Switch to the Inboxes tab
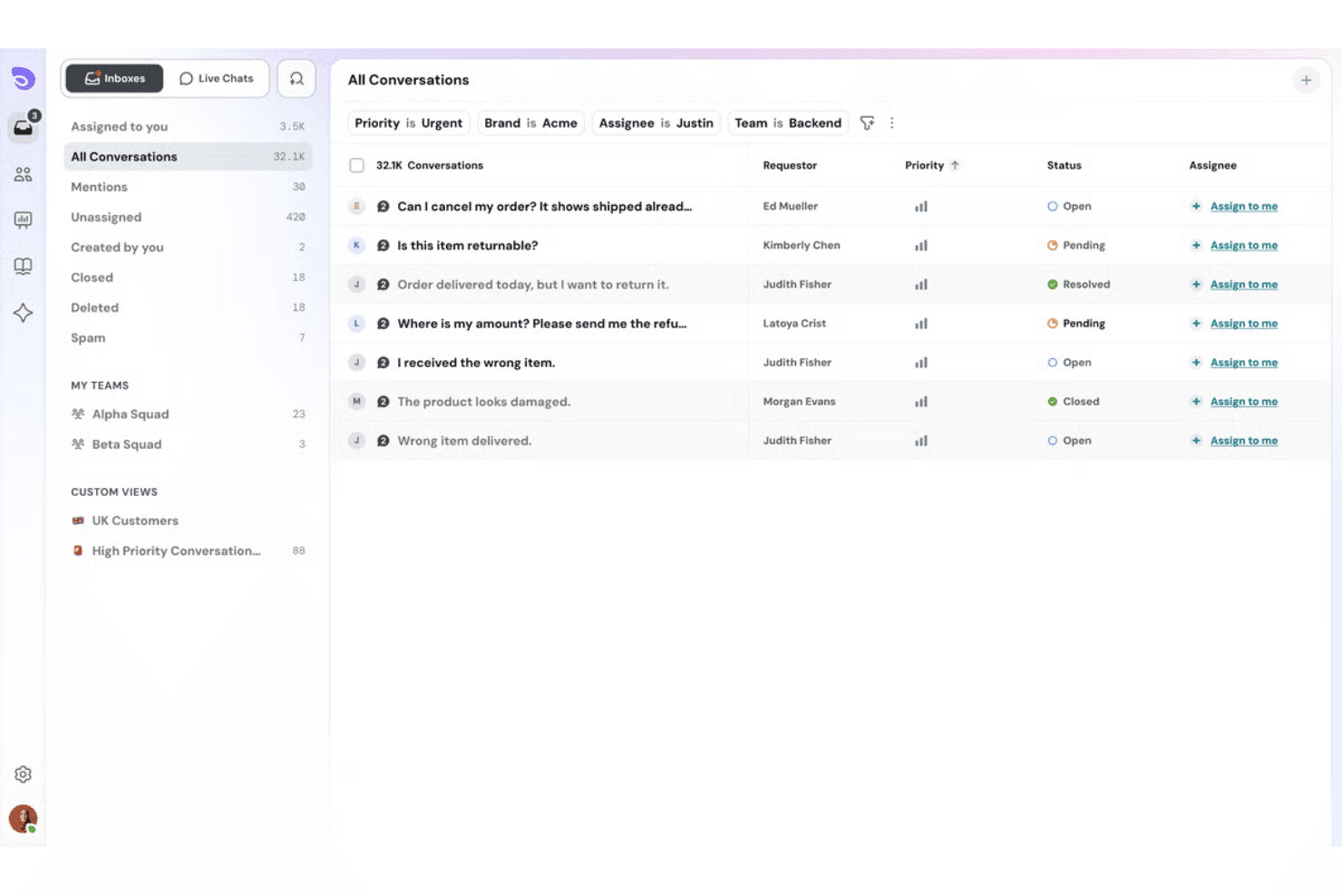This screenshot has width=1342, height=895. [x=114, y=79]
